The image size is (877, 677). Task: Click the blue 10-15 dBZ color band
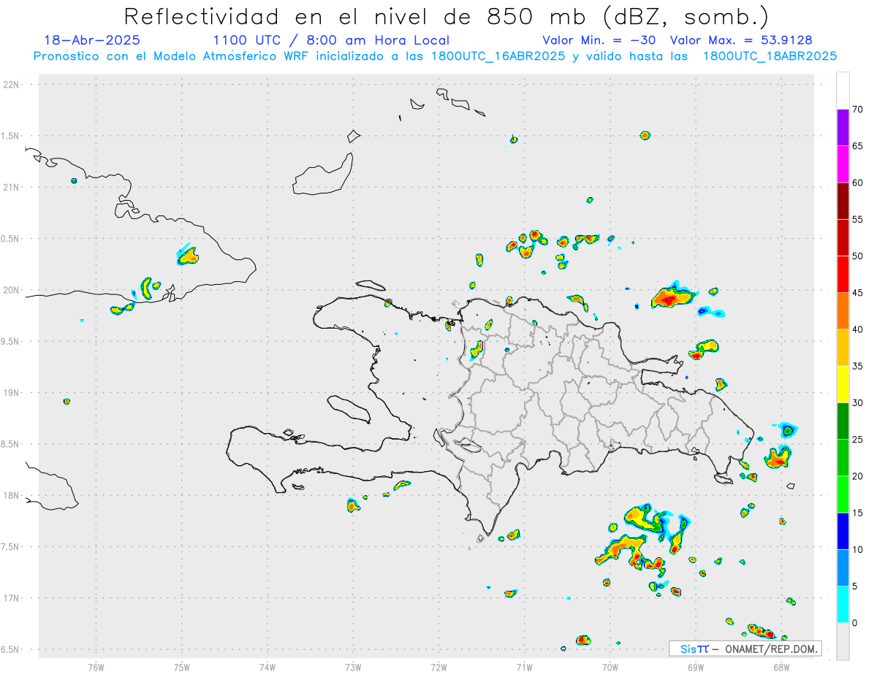coord(843,531)
